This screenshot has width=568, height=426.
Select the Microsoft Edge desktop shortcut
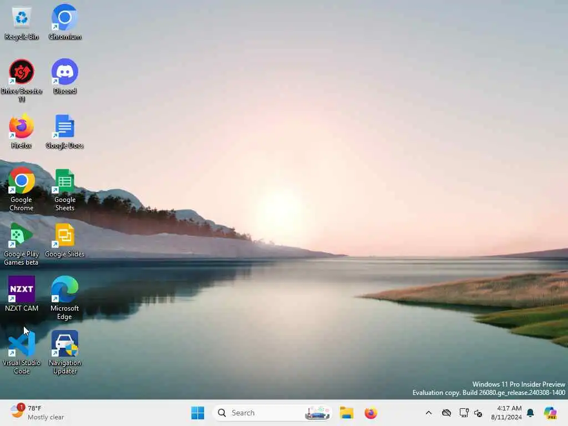(65, 298)
